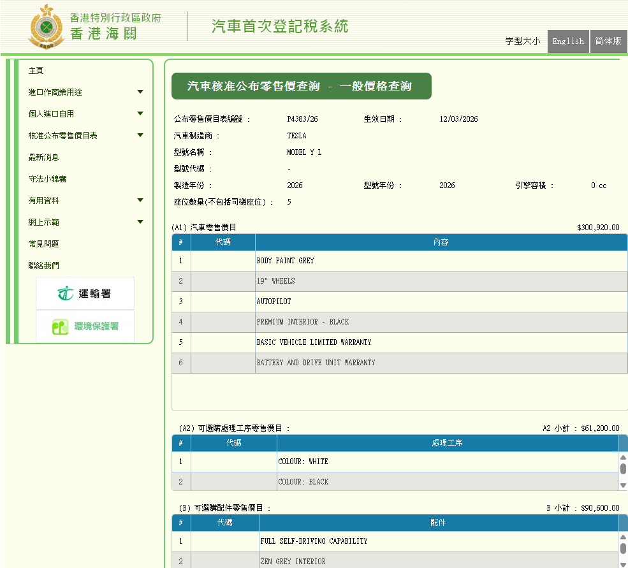This screenshot has height=568, width=628.
Task: Select the AUTOPILOT row
Action: [x=399, y=302]
